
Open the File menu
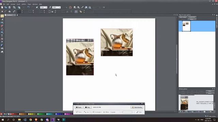coord(4,4)
